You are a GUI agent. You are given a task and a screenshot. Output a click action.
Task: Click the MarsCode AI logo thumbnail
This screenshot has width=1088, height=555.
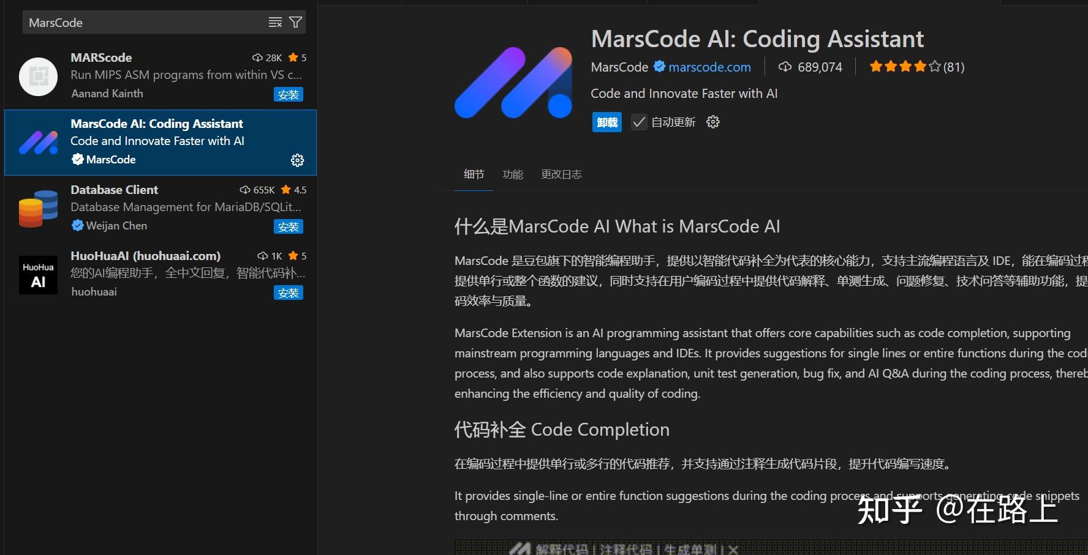tap(513, 83)
